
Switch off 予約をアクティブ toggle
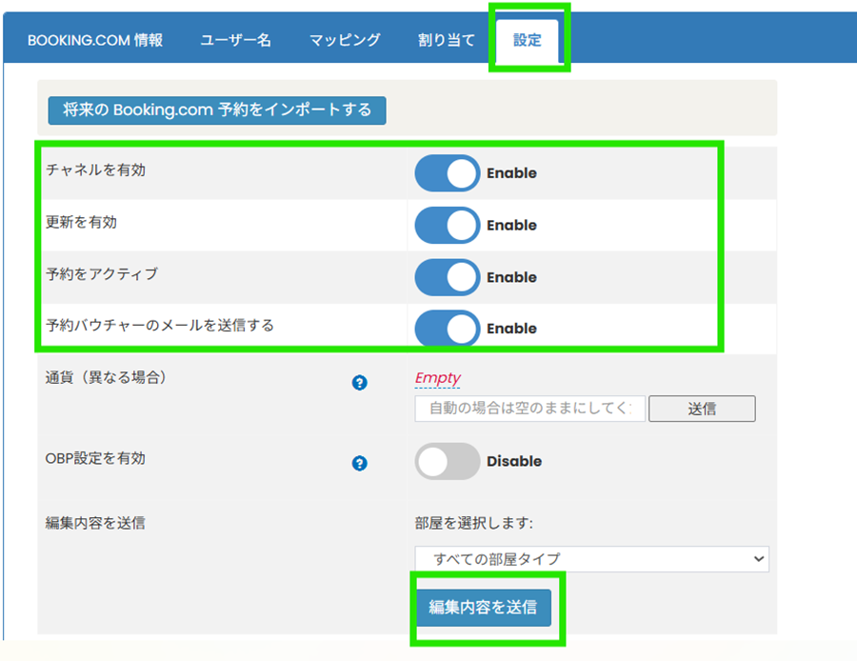coord(448,277)
